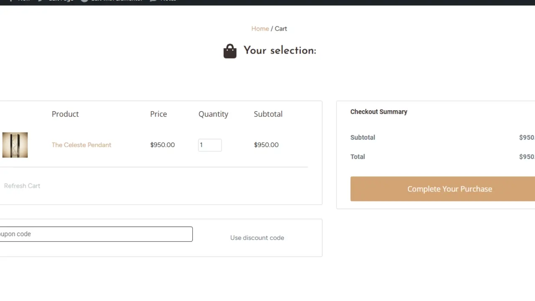The image size is (535, 301).
Task: Click the Subtotal column header in cart table
Action: [x=268, y=114]
